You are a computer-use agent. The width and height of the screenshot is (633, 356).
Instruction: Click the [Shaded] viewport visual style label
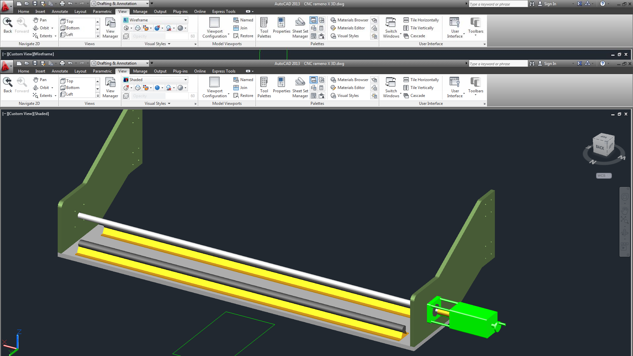click(42, 114)
